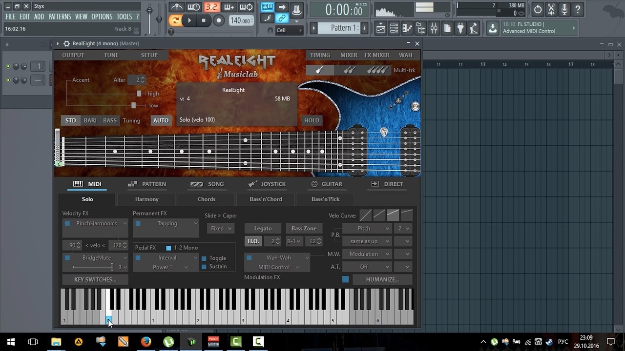Click the undo history icon

(x=538, y=9)
